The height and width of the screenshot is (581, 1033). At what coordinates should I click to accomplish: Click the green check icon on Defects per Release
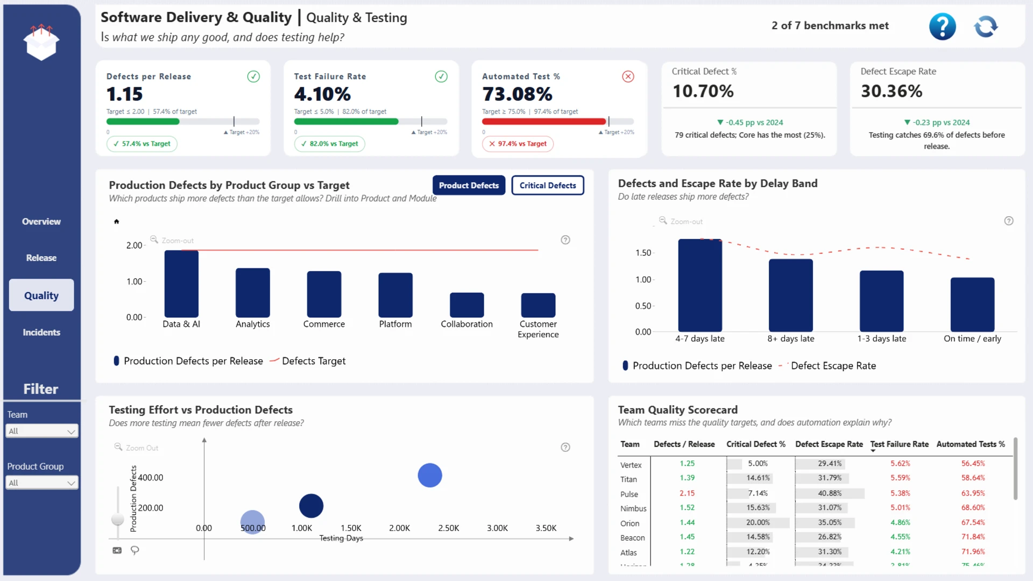(253, 76)
